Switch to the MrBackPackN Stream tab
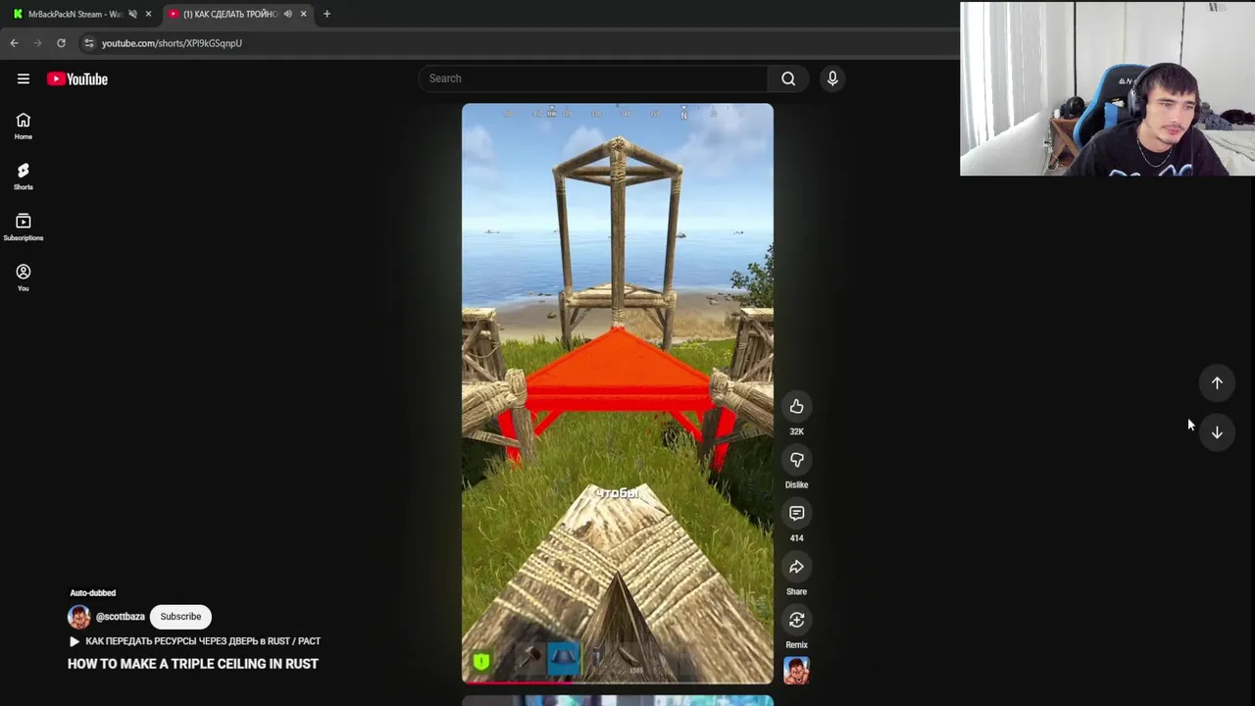 [75, 14]
